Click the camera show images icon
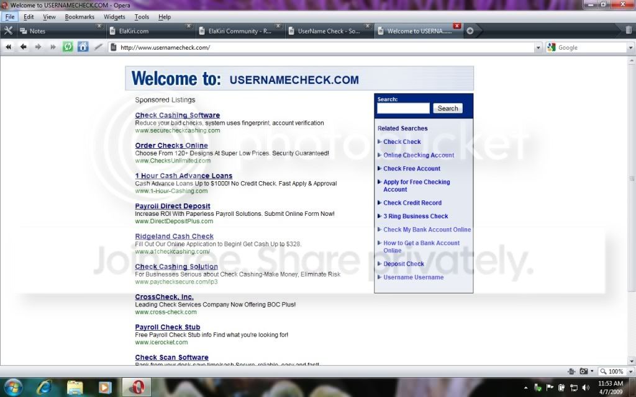 584,371
